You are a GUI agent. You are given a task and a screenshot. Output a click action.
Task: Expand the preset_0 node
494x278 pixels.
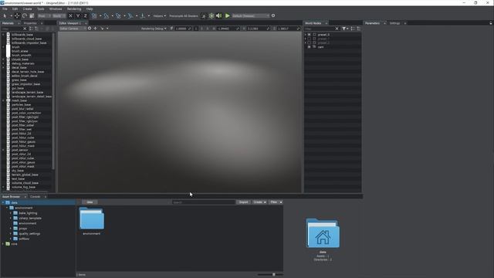[x=306, y=35]
